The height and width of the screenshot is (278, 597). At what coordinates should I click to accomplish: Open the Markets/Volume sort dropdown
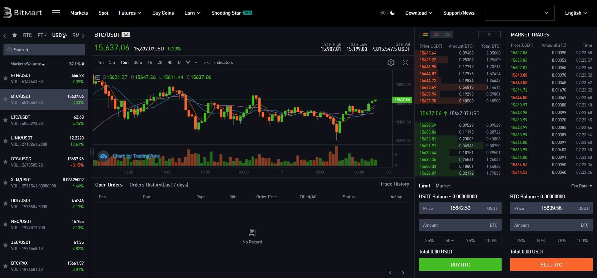pos(27,64)
